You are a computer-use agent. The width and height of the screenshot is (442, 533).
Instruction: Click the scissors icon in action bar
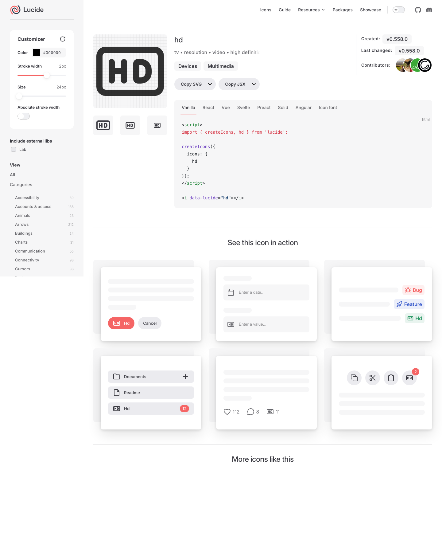pyautogui.click(x=373, y=378)
